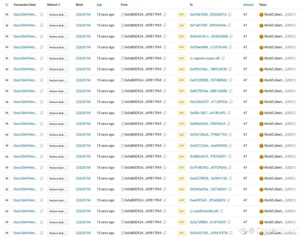The width and height of the screenshot is (301, 238).
Task: Copy sender address in 0x6321236A...4ad699850 row
Action: (165, 146)
